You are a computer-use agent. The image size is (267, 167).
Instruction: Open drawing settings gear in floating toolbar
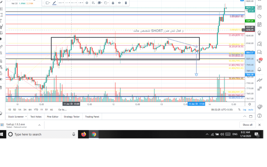coord(87,3)
